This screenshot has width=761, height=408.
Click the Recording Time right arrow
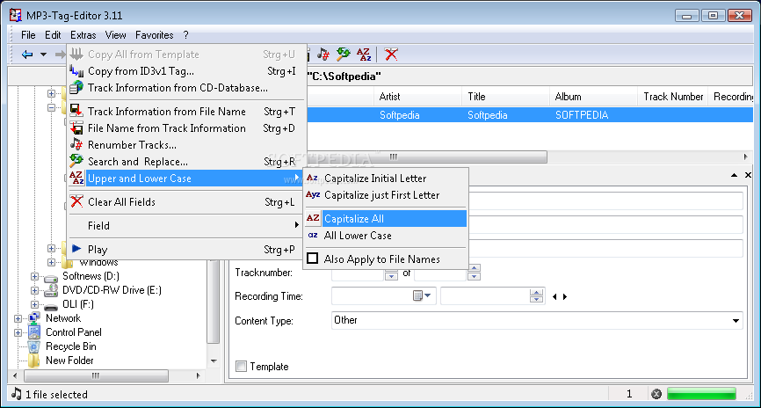coord(565,296)
